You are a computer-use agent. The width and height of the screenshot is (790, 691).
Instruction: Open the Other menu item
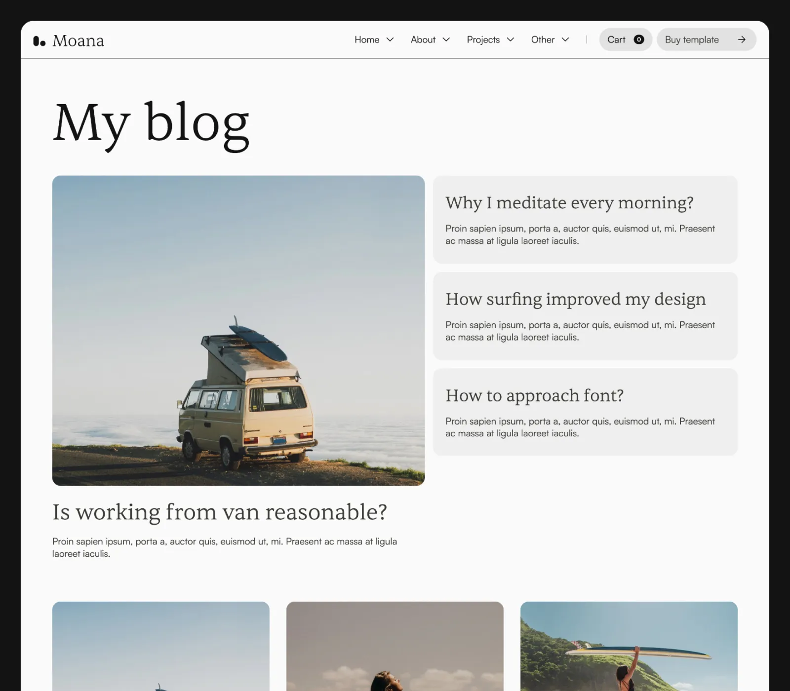tap(543, 39)
